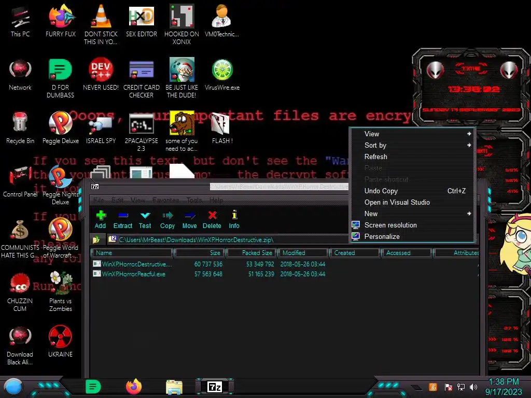This screenshot has width=531, height=398.
Task: Click the red Delete icon
Action: pos(212,220)
